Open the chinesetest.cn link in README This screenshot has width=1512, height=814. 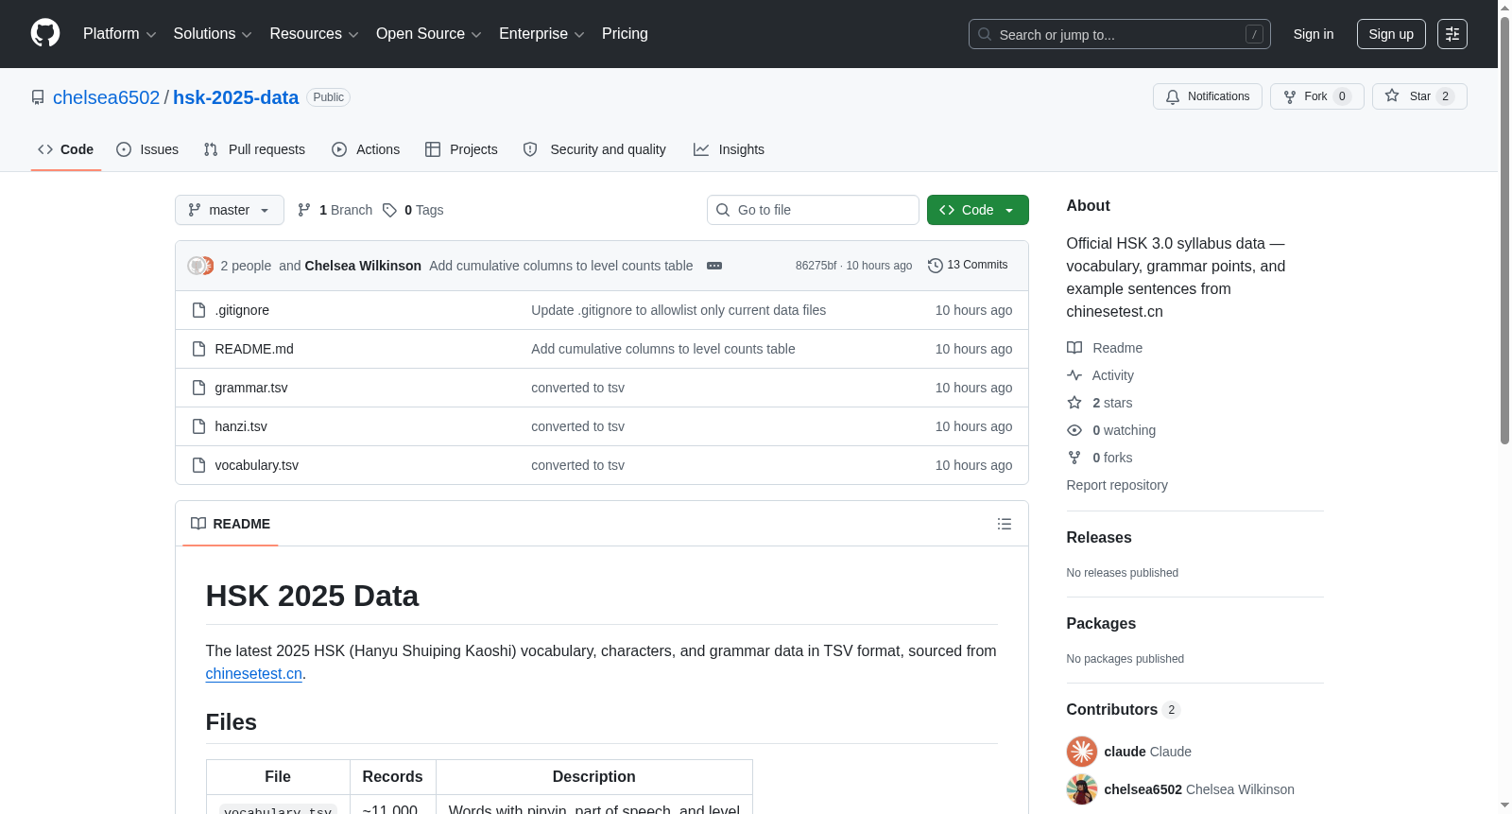point(254,674)
